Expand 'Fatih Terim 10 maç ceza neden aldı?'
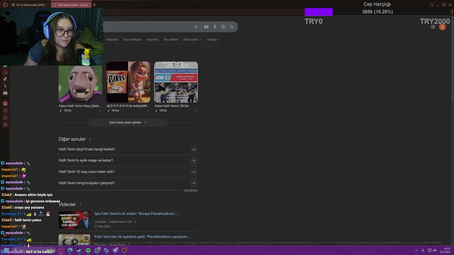 click(128, 172)
